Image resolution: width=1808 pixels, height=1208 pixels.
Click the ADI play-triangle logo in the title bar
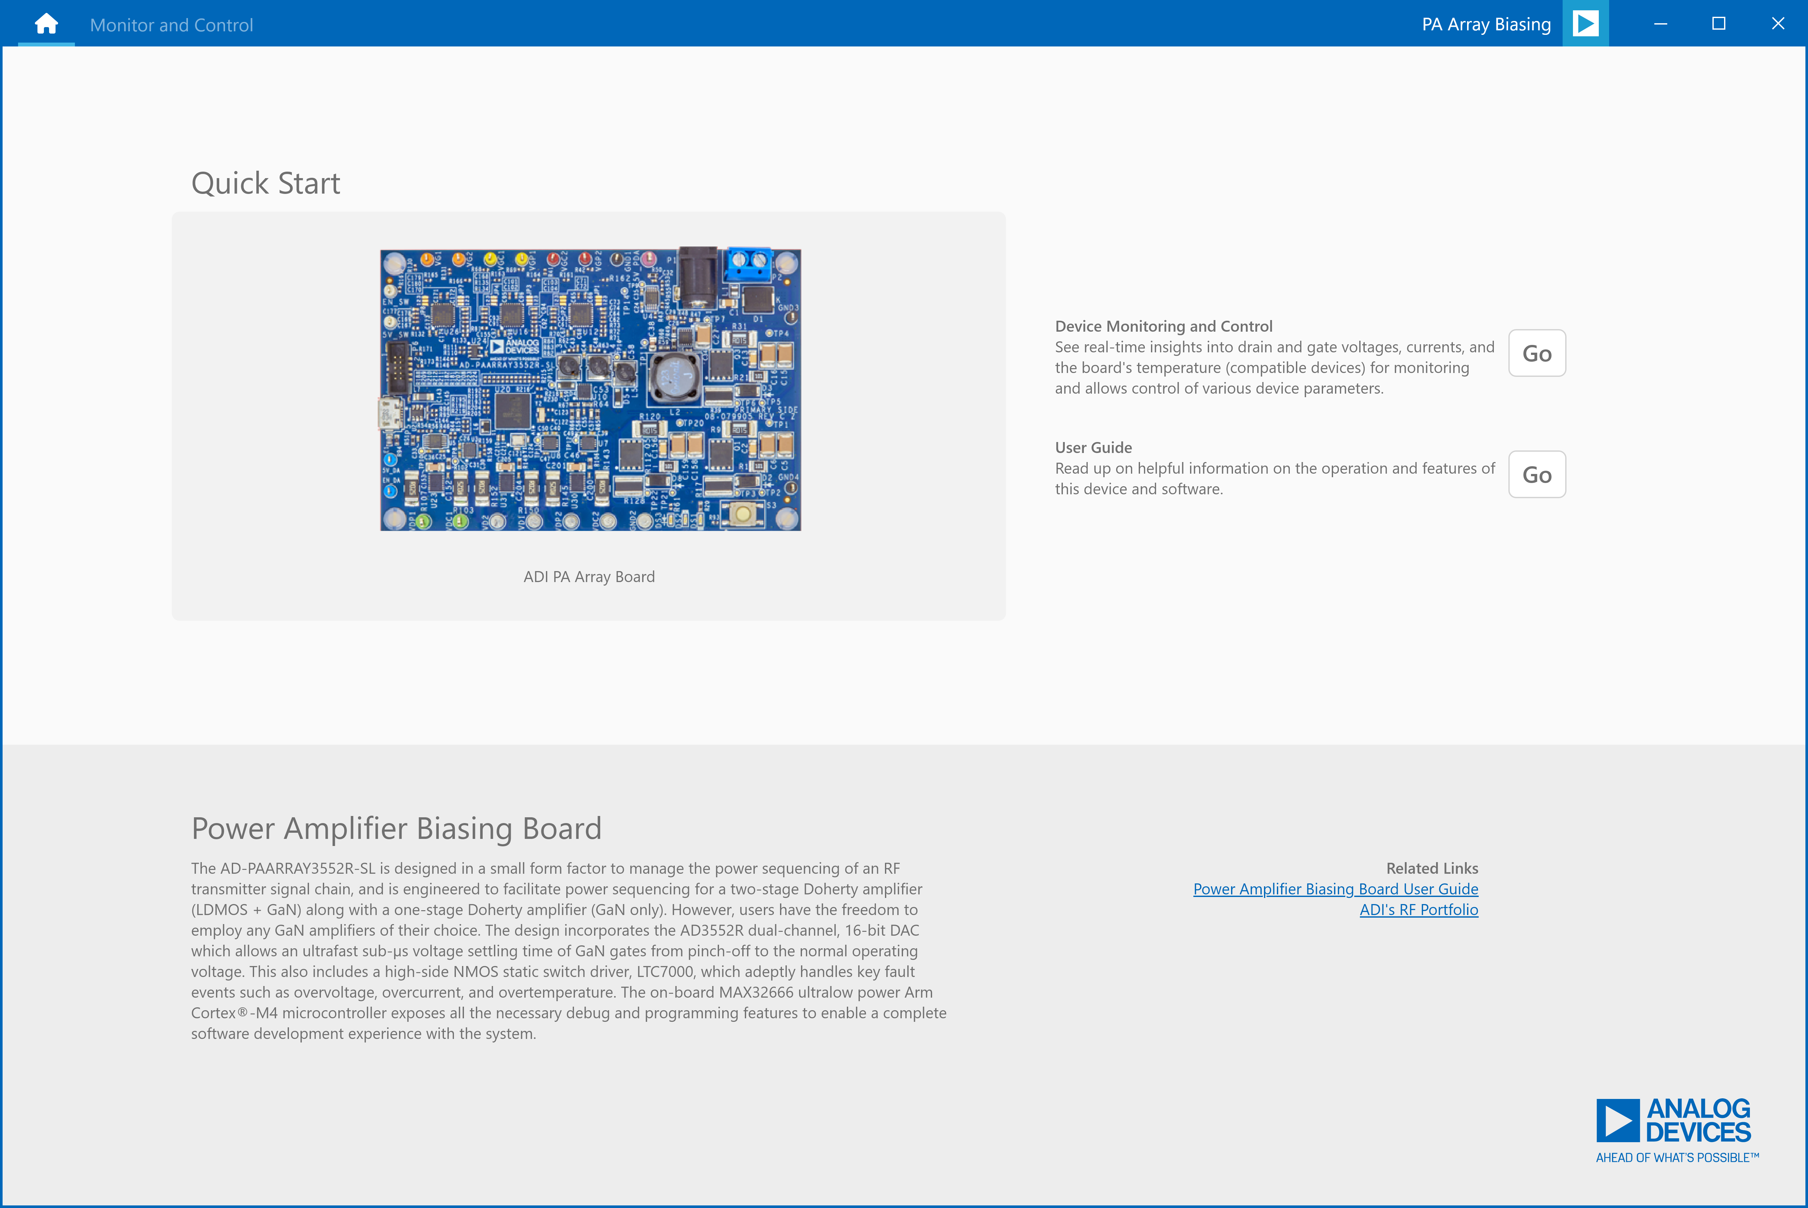coord(1585,23)
